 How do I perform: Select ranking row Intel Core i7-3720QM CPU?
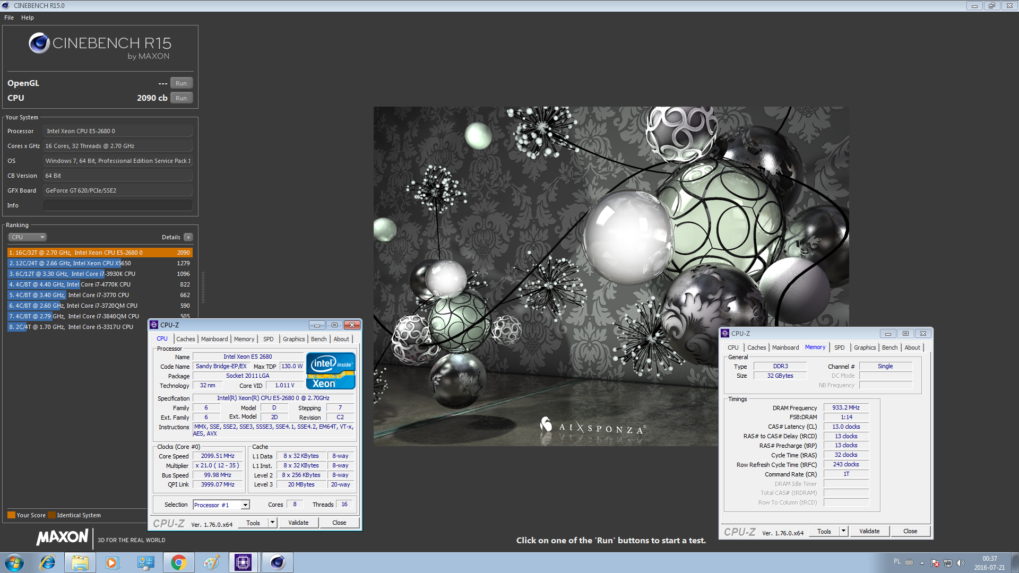(x=100, y=306)
